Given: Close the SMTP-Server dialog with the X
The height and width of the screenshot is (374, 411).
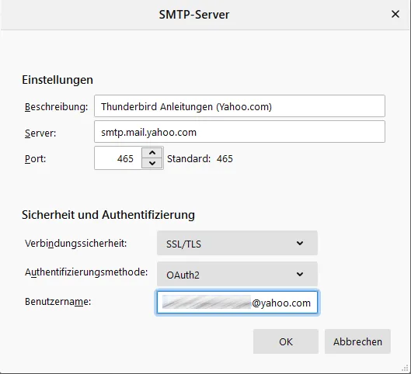Looking at the screenshot, I should [x=395, y=14].
